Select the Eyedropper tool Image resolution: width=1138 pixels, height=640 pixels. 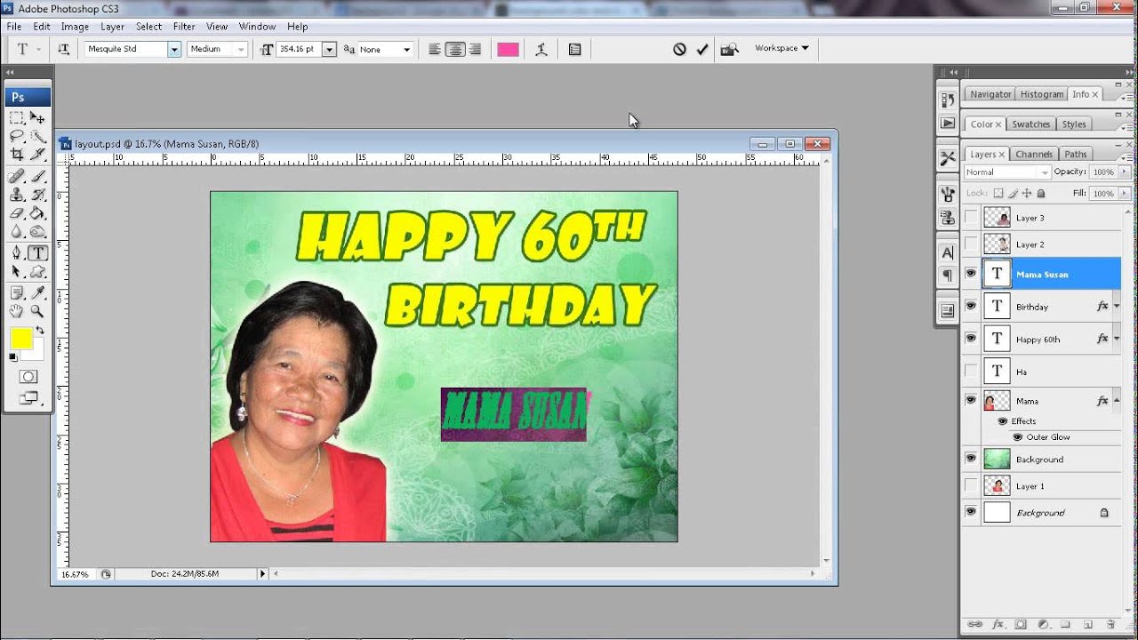[x=37, y=293]
